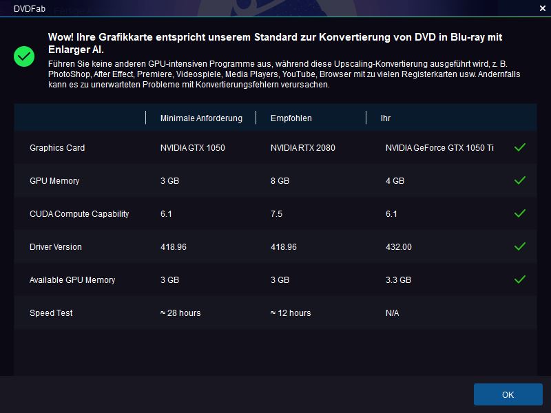Click the Minimale Anforderung column header

201,118
